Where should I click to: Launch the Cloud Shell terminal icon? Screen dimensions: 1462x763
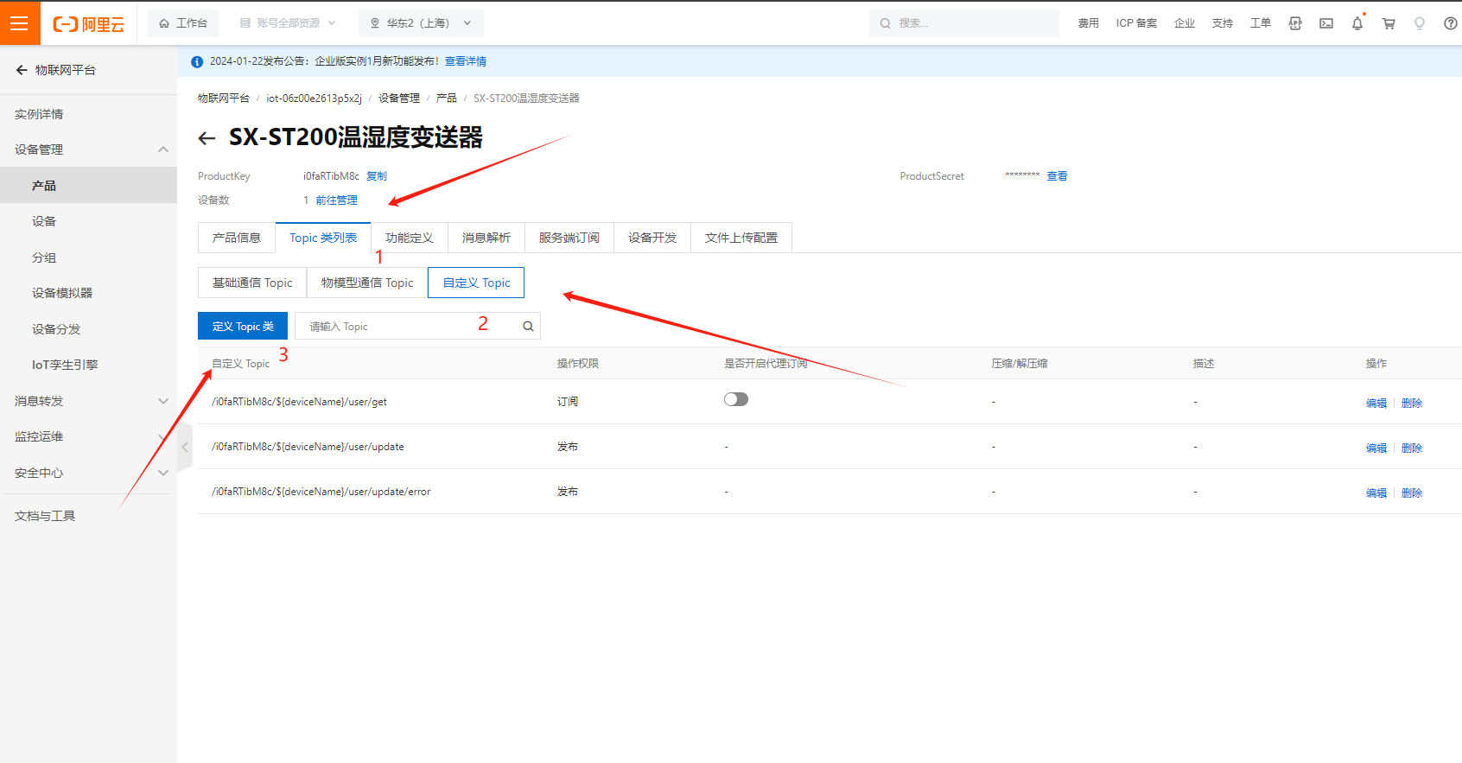pos(1325,23)
